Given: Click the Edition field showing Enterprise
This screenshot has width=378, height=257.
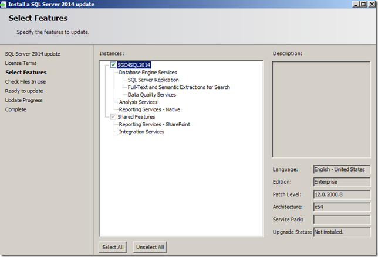Looking at the screenshot, I should 342,182.
